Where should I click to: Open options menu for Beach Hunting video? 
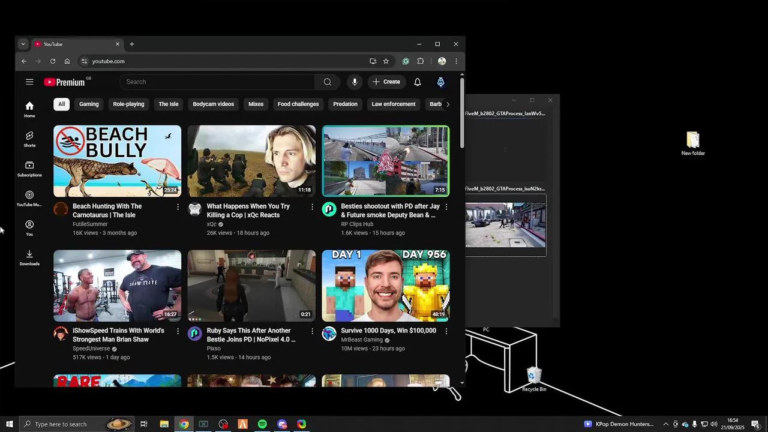178,206
